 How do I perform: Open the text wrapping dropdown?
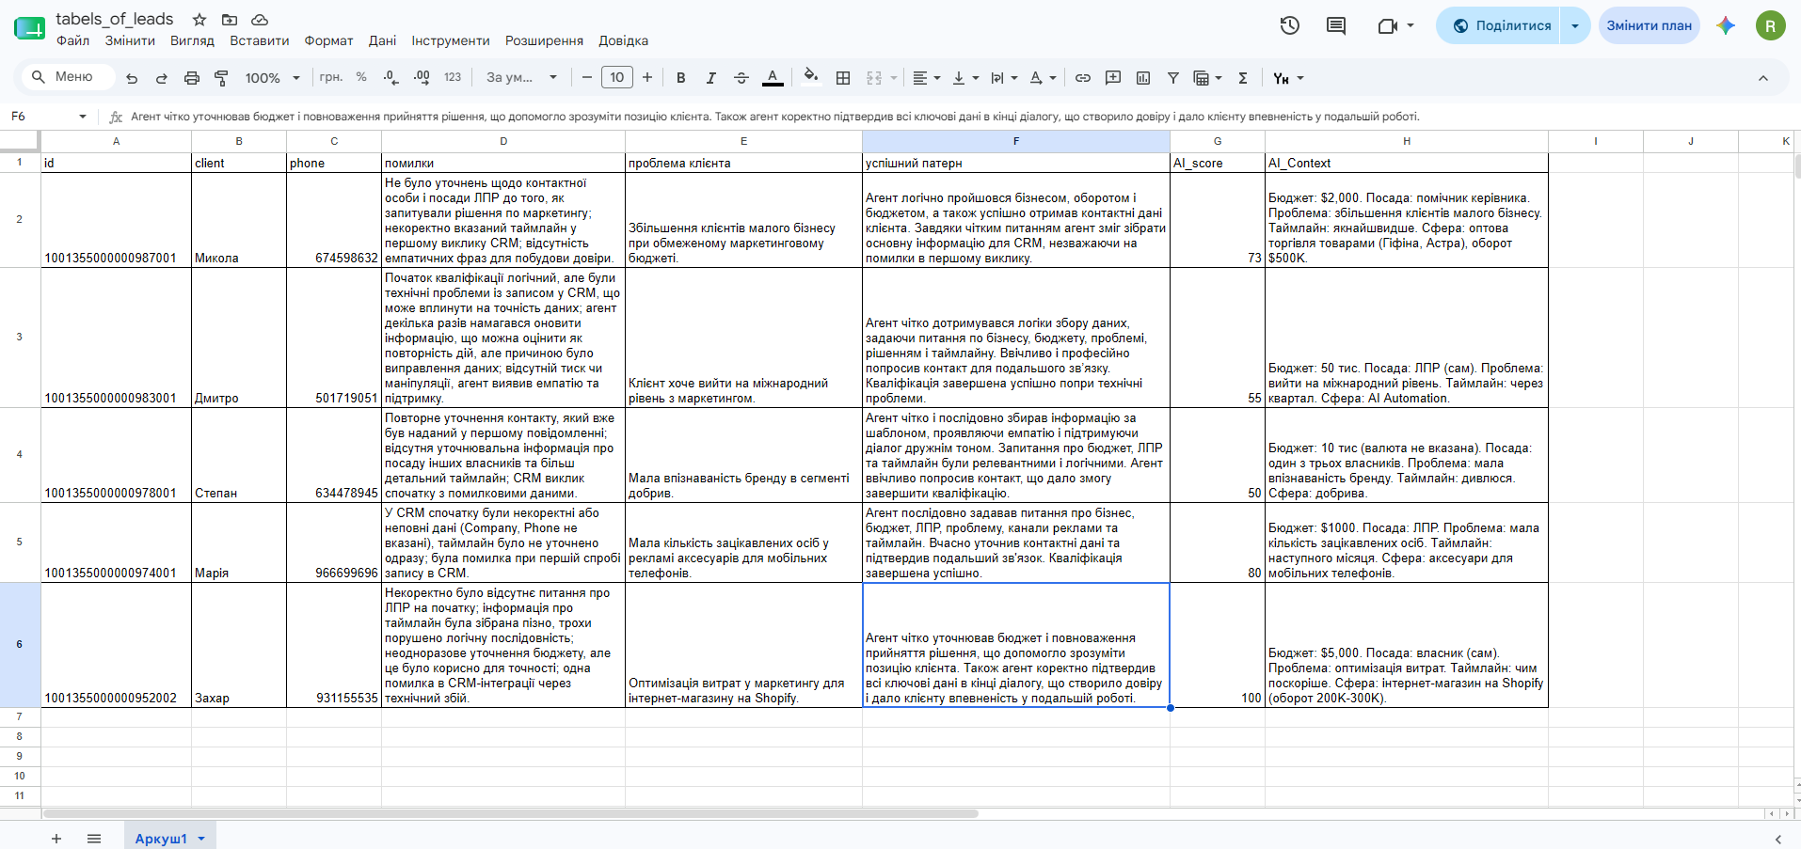click(x=1004, y=78)
